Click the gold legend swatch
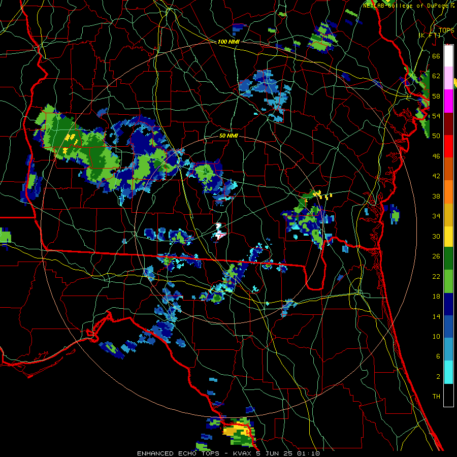 coord(448,214)
